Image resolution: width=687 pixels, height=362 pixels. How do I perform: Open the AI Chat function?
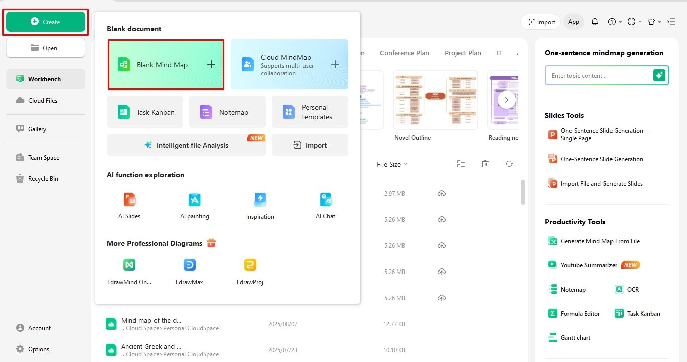(326, 206)
